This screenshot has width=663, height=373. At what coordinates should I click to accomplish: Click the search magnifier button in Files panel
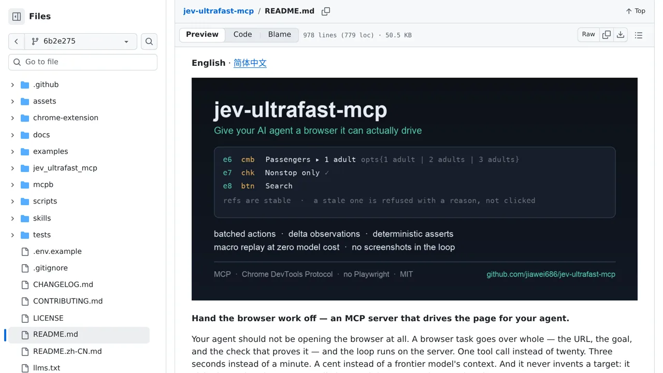[x=149, y=41]
